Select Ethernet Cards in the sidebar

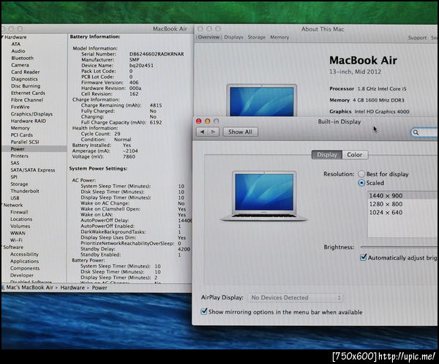pos(28,93)
